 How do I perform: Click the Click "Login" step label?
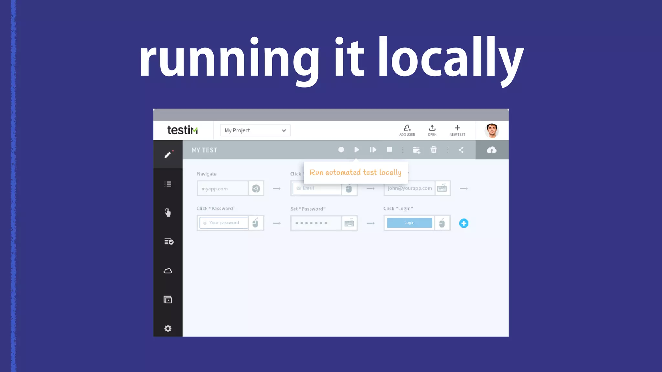398,209
